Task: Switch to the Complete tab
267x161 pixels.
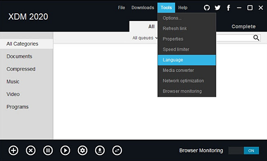Action: click(x=243, y=27)
